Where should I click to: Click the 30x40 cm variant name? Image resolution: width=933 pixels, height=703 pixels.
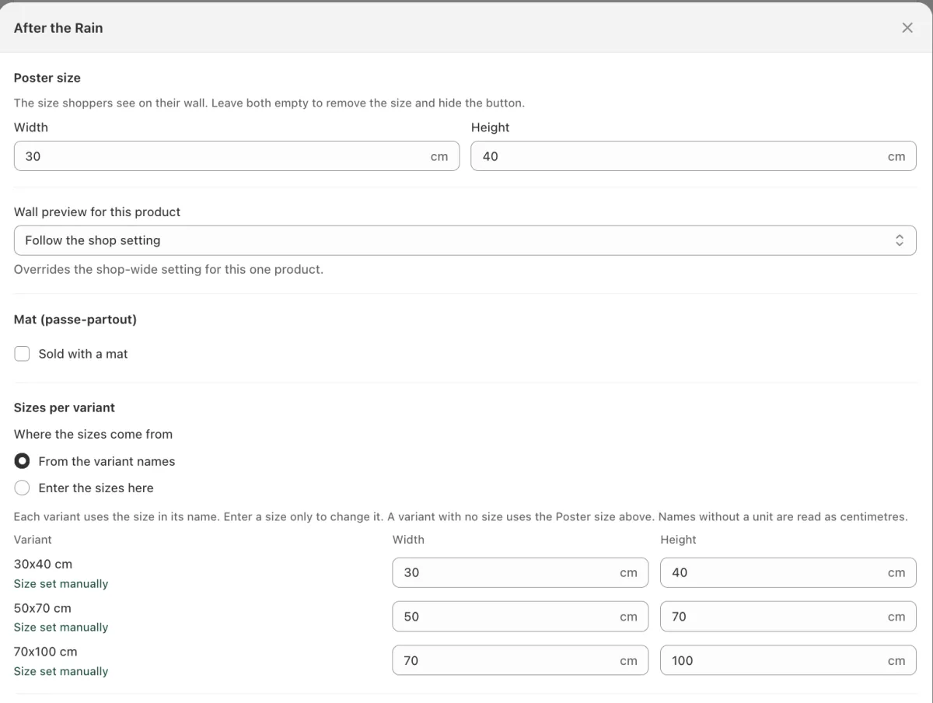pos(43,564)
